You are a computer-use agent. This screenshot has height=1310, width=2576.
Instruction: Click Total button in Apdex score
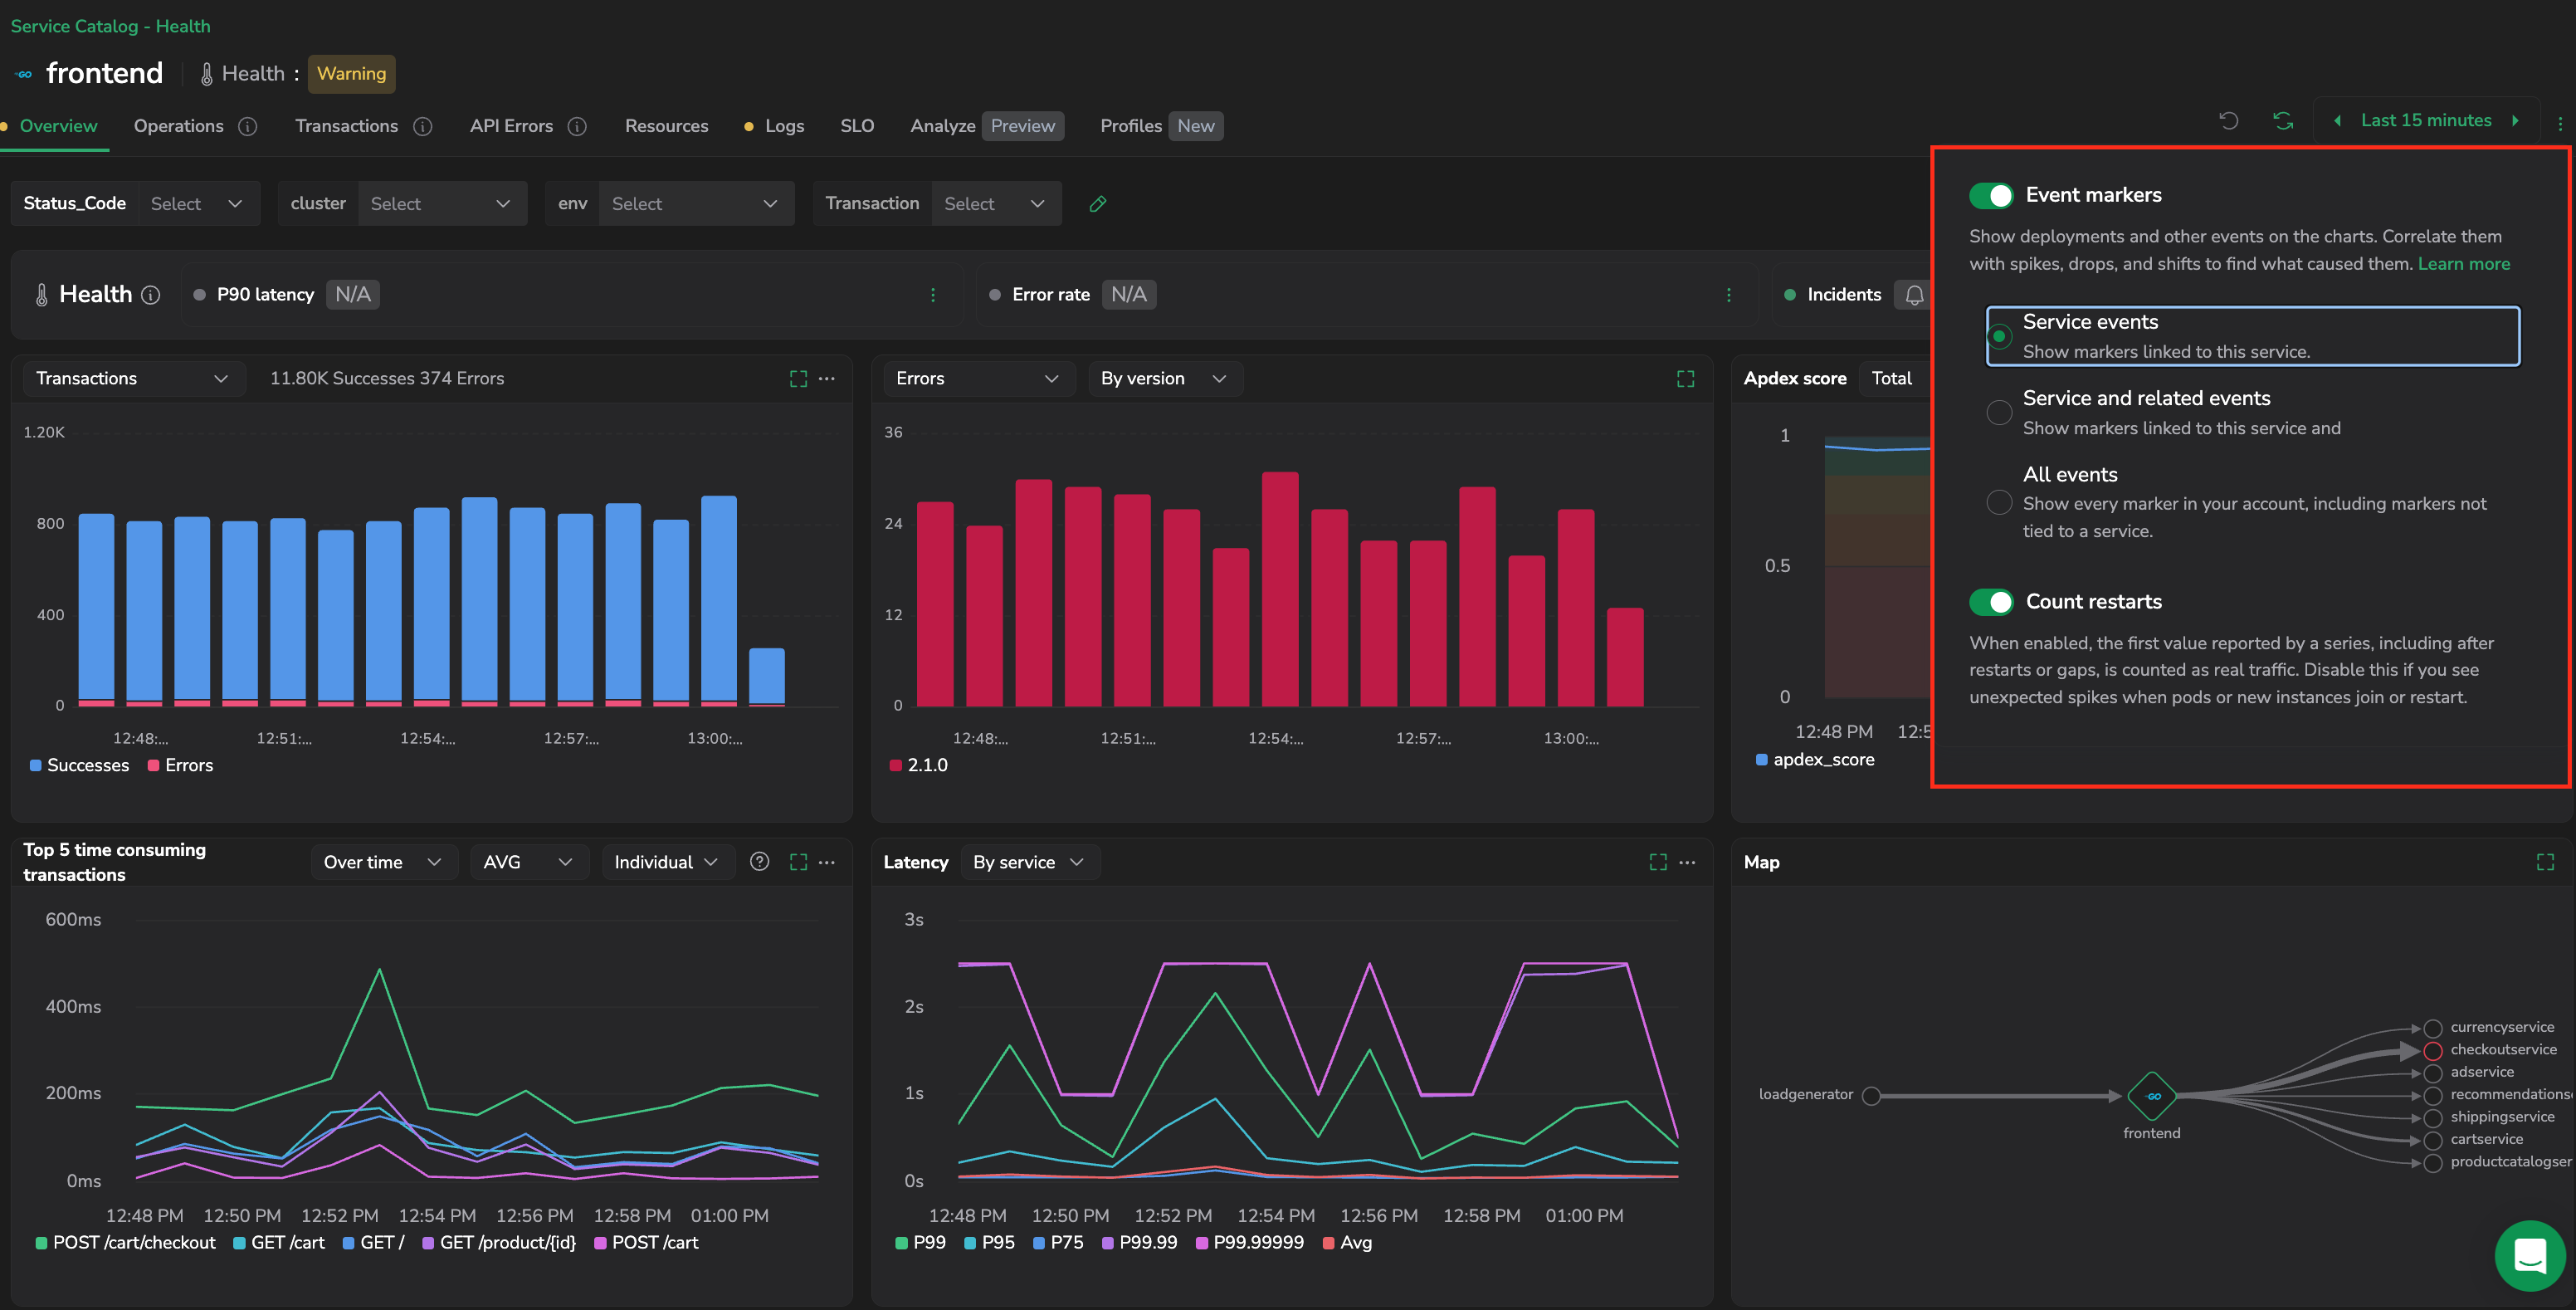pyautogui.click(x=1891, y=379)
